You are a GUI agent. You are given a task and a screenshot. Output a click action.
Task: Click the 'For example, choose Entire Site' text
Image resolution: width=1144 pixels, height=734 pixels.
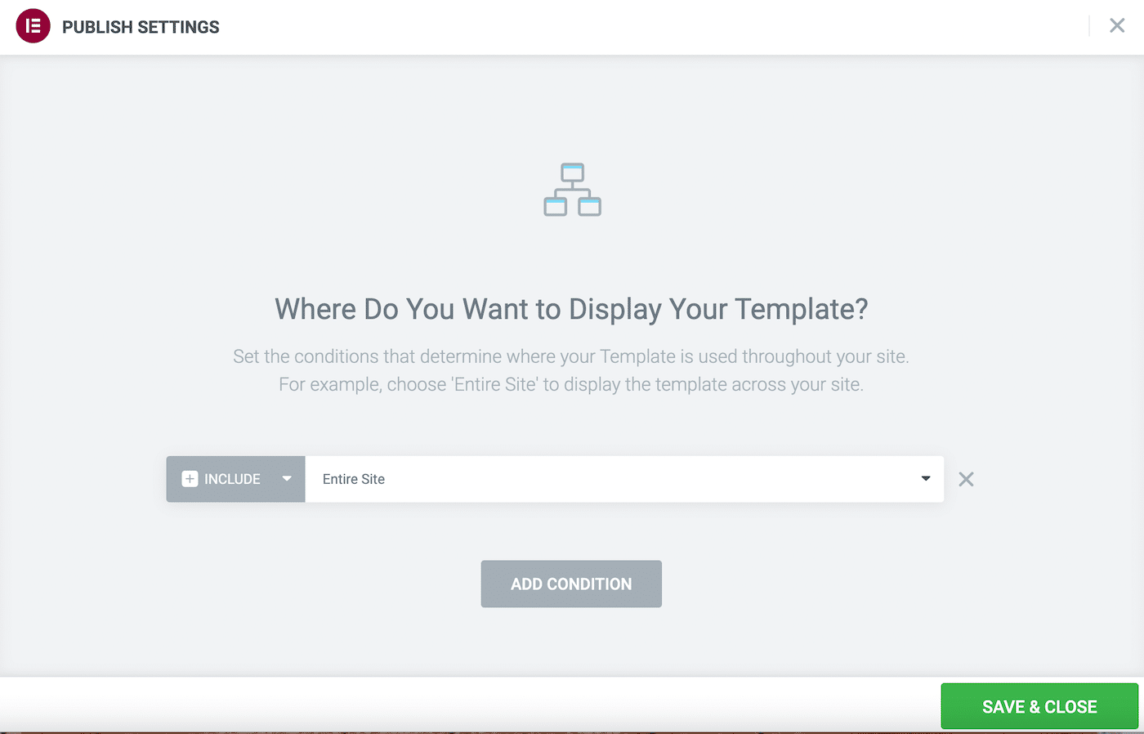tap(571, 384)
